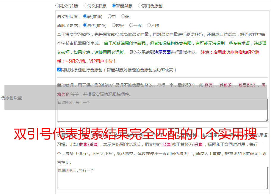271x195 pixels.
Task: Select the 同义词1版 radio option
Action: 57,6
